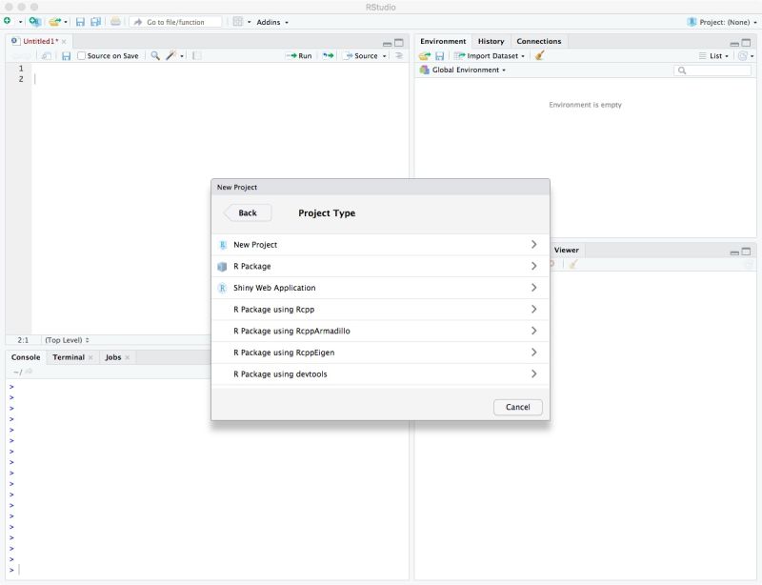The image size is (762, 585).
Task: Open the Import Dataset dropdown
Action: (x=490, y=56)
